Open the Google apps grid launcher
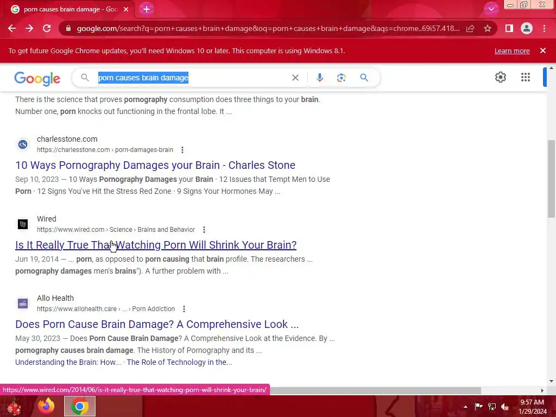Screen dimensions: 556x417 (x=526, y=77)
